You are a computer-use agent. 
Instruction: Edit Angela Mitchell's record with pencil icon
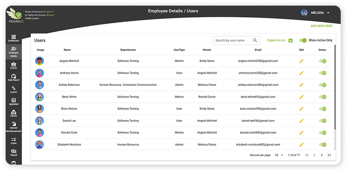coord(302,61)
